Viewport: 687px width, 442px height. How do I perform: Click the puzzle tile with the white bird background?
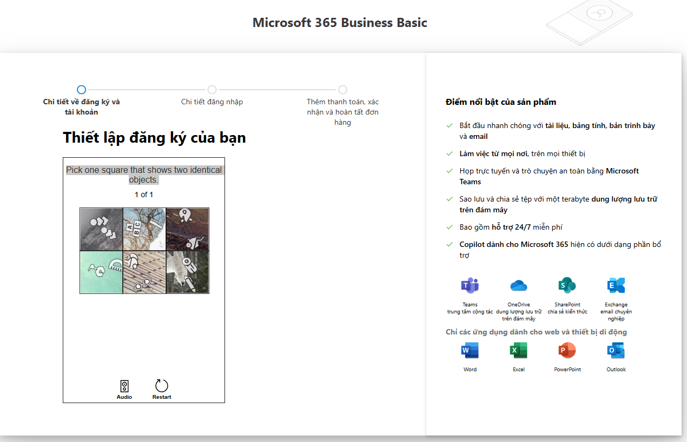(x=187, y=272)
